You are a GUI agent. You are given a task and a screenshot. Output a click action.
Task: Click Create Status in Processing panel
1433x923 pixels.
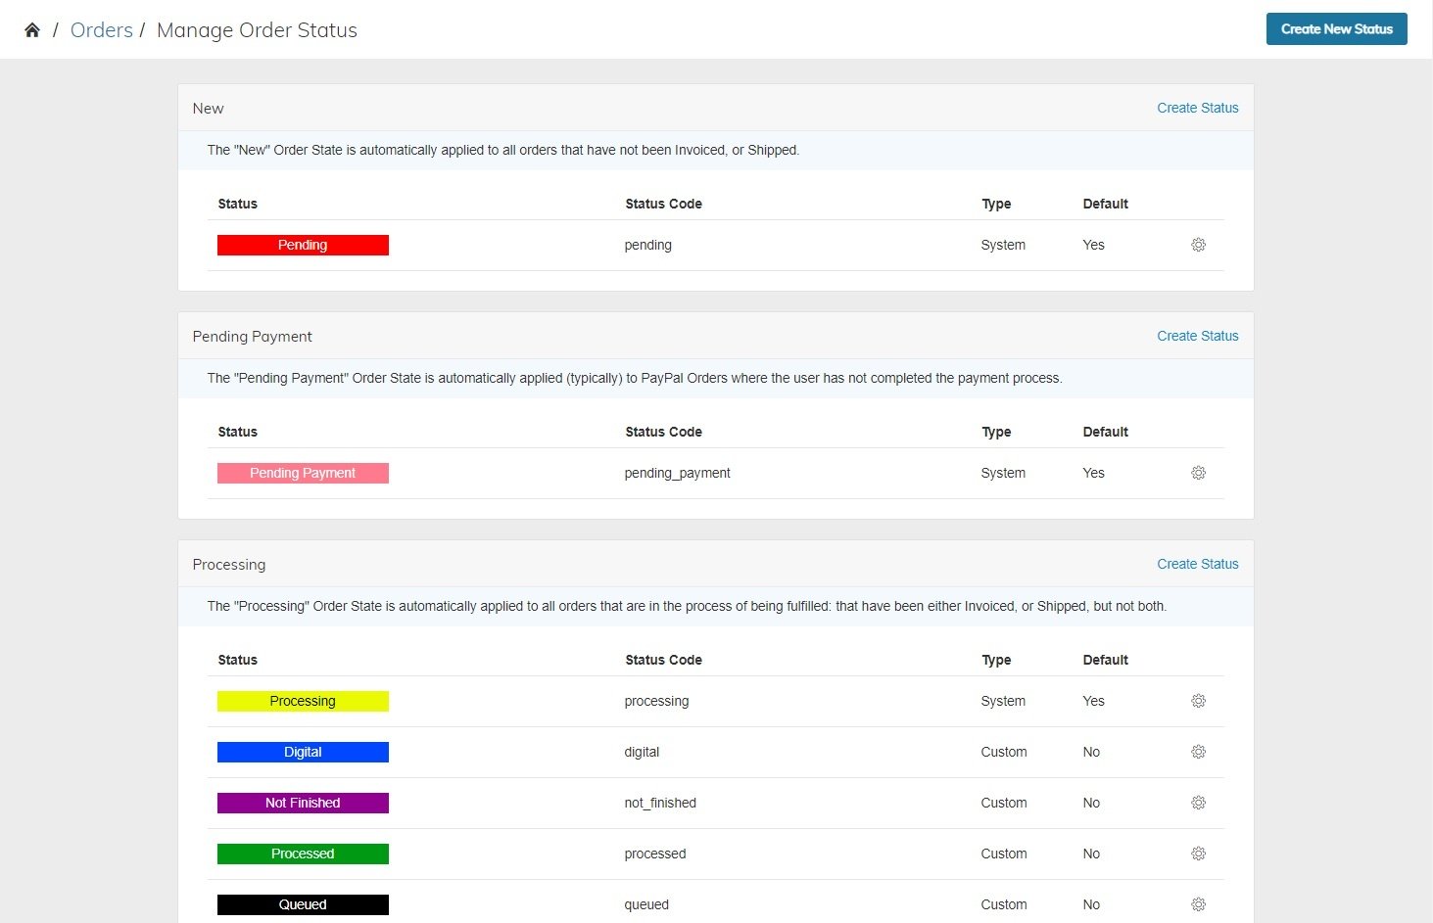(x=1197, y=564)
